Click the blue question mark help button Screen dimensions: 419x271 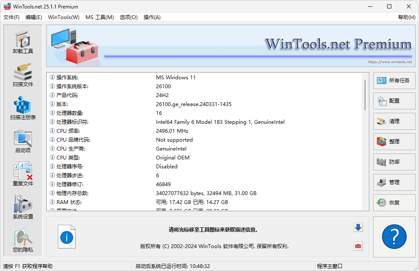tap(394, 237)
